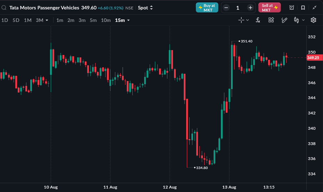Click the 338 price axis label

(x=312, y=144)
